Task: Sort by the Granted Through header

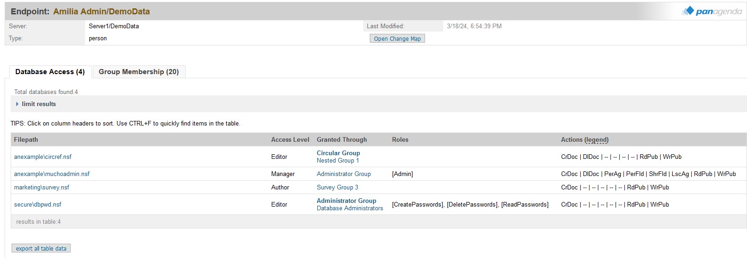Action: coord(341,139)
